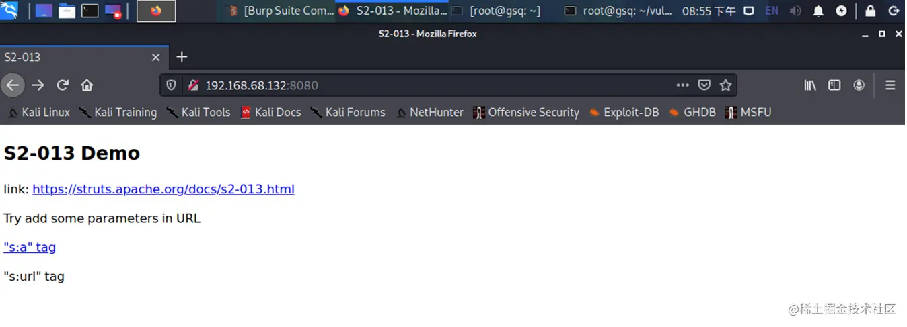Click the show desktop panel icon
This screenshot has height=327, width=907.
point(44,11)
